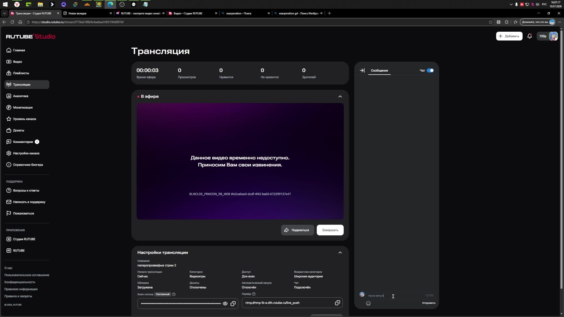Screen dimensions: 564x317
Task: Switch to Видео - Студия RUTUBE tab
Action: tap(193, 13)
